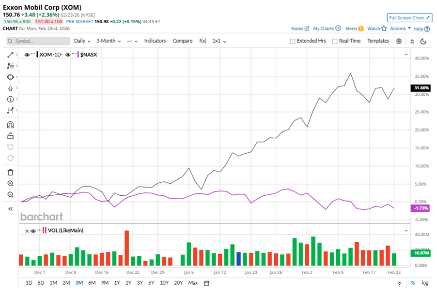Enable Real-Time checkbox
437x291 pixels.
point(335,41)
